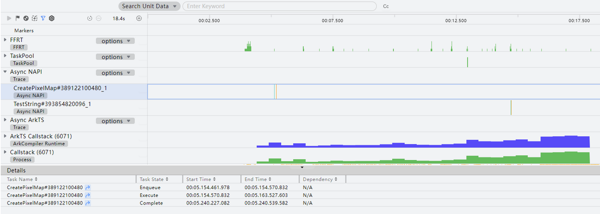Click the zoom in plus icon
600x214 pixels.
(x=139, y=18)
